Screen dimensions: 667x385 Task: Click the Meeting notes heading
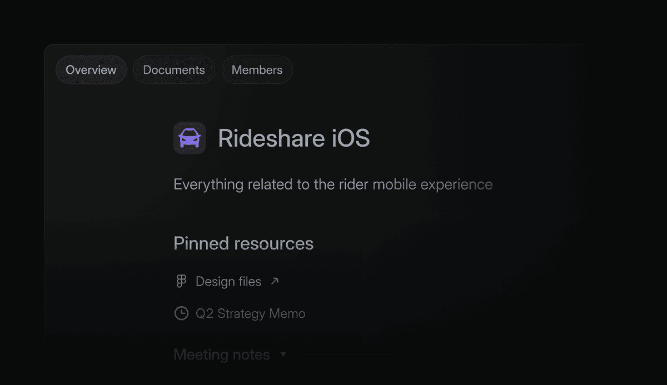(x=222, y=354)
